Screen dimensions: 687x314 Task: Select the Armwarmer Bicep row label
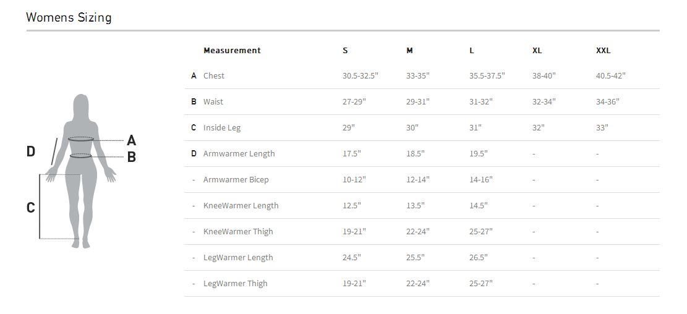(x=236, y=180)
